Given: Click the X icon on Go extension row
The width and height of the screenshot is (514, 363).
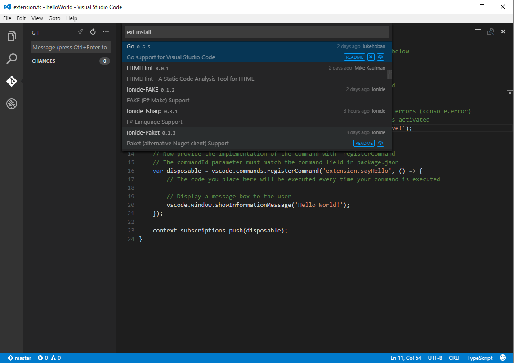Looking at the screenshot, I should (x=371, y=57).
